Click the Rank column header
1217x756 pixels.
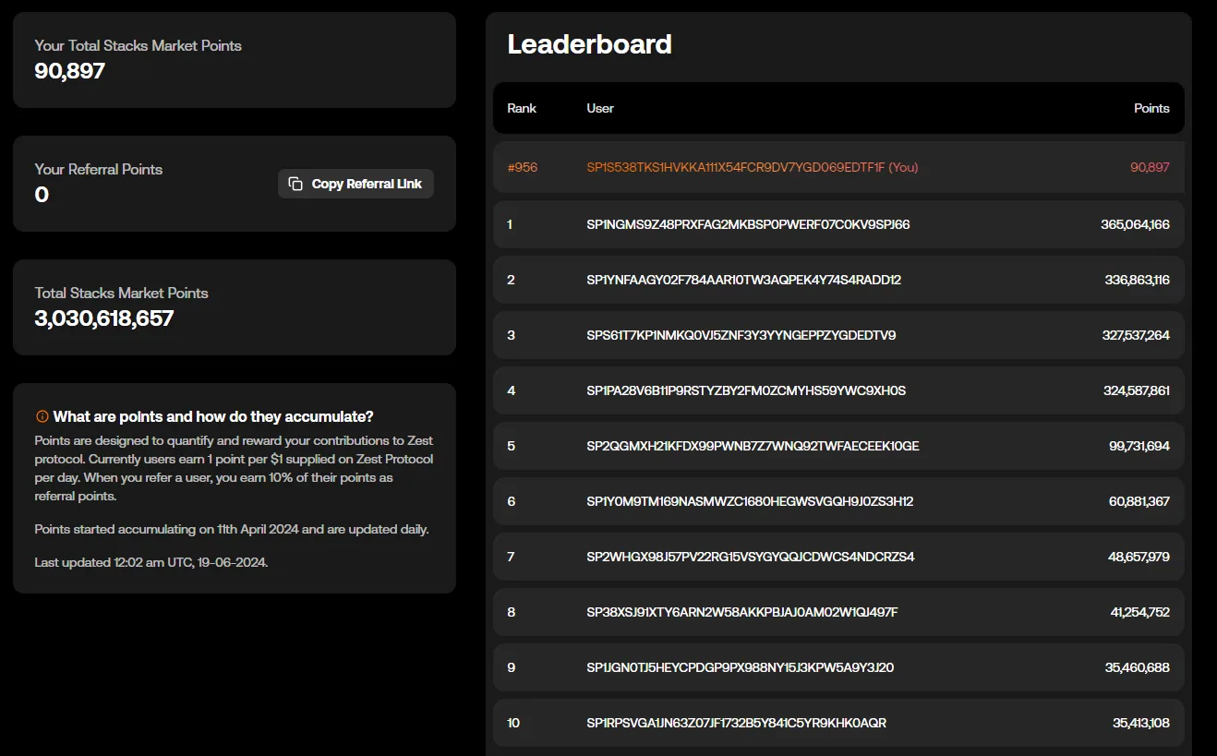(x=522, y=108)
